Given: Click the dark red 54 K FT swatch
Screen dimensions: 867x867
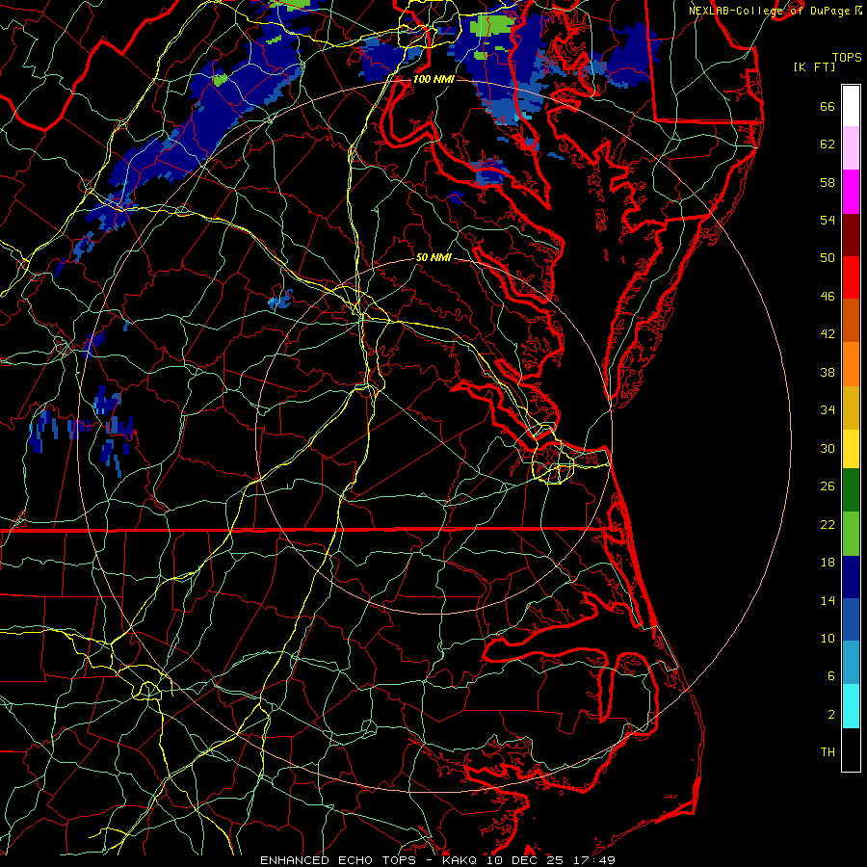Looking at the screenshot, I should coord(851,234).
